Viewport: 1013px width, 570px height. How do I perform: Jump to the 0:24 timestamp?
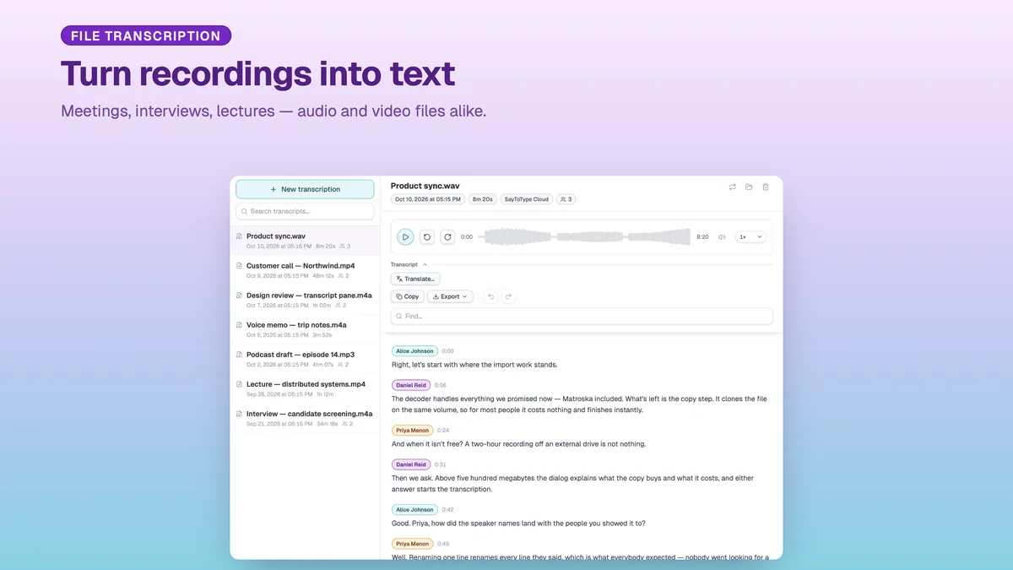pos(443,431)
